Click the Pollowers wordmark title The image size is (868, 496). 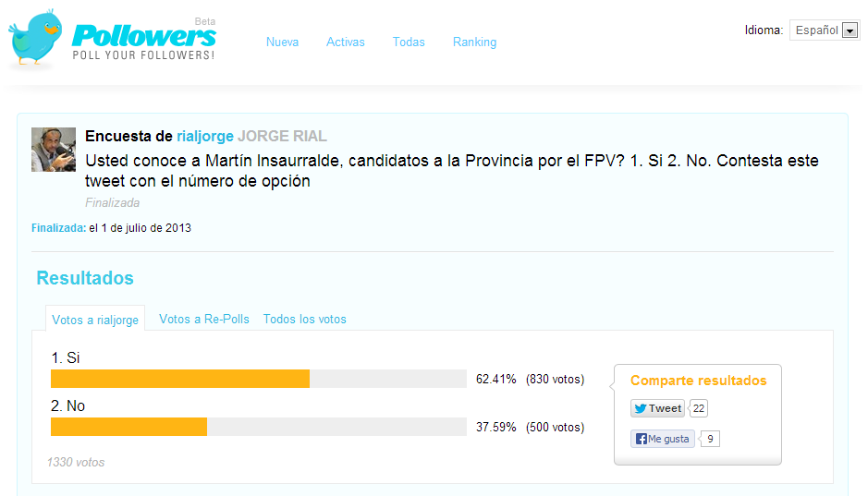point(144,36)
